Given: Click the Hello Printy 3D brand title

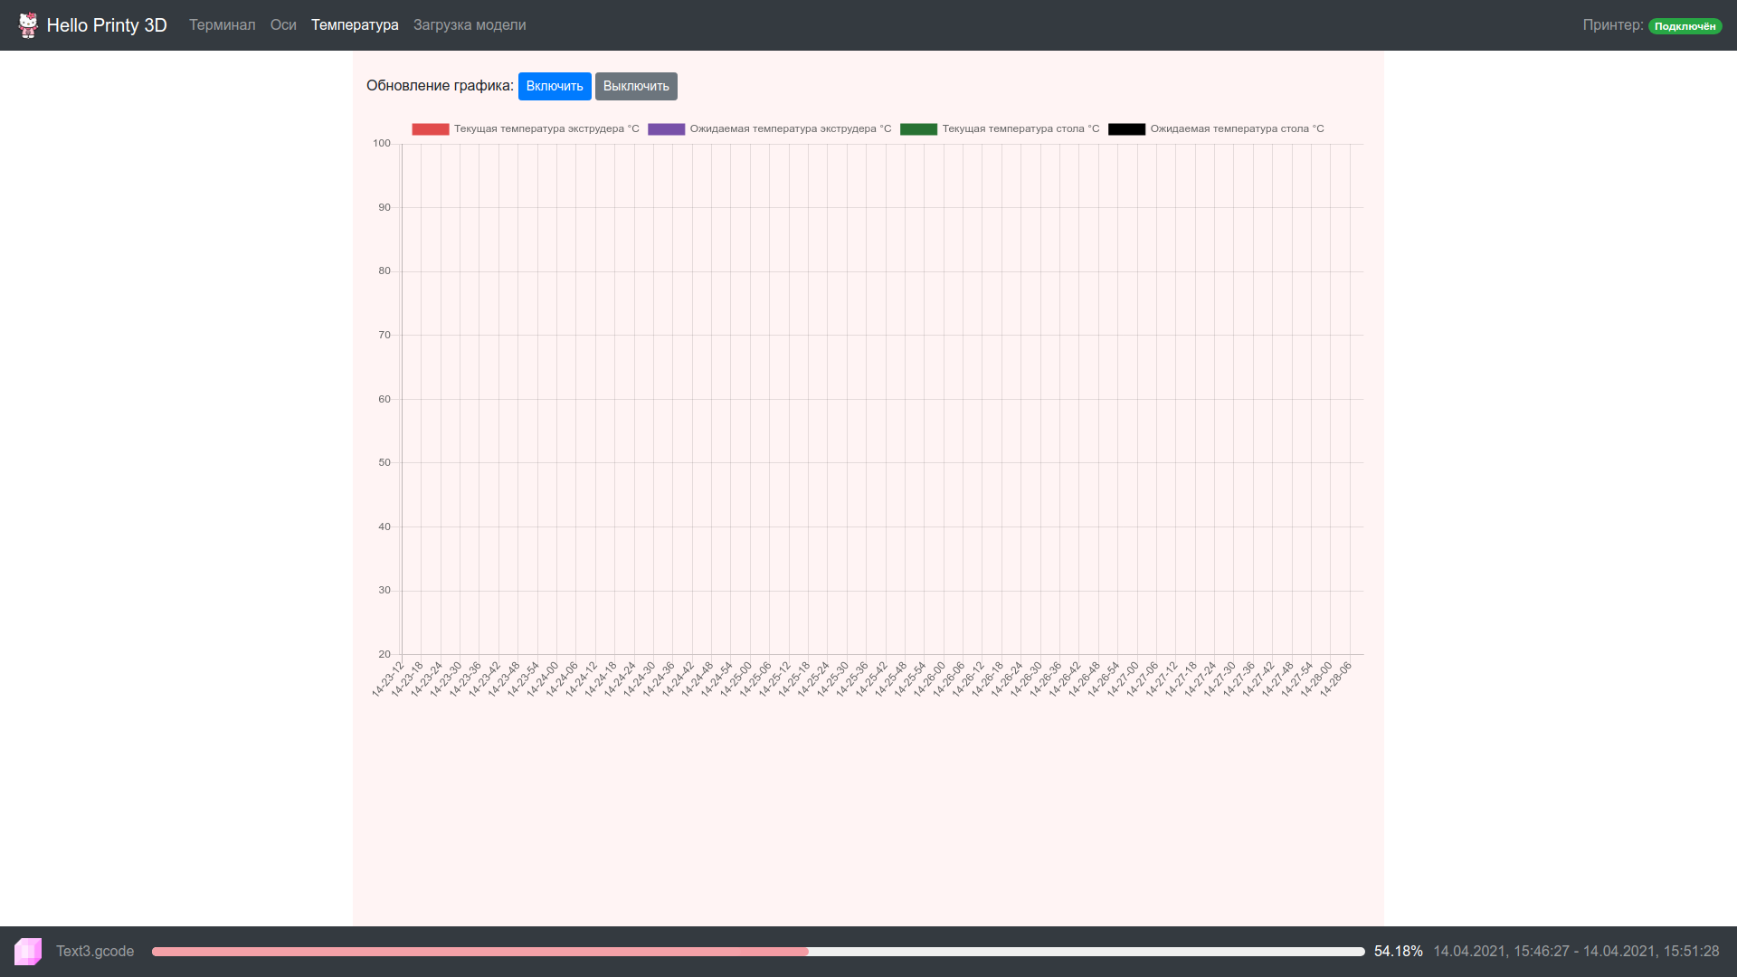Looking at the screenshot, I should (107, 25).
